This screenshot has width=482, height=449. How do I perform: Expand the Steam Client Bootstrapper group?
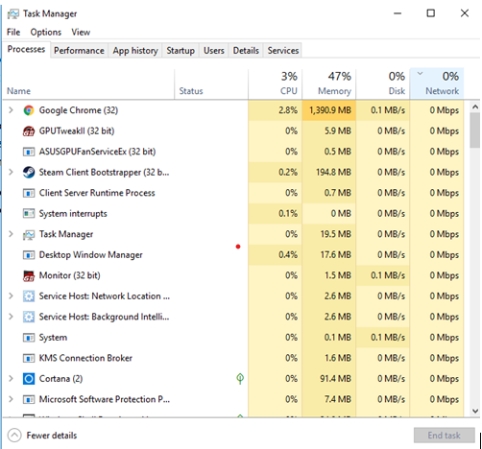(x=11, y=173)
